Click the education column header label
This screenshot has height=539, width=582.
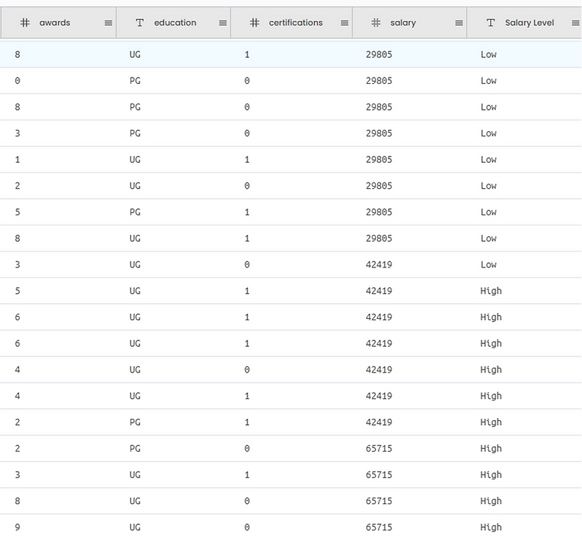[175, 23]
